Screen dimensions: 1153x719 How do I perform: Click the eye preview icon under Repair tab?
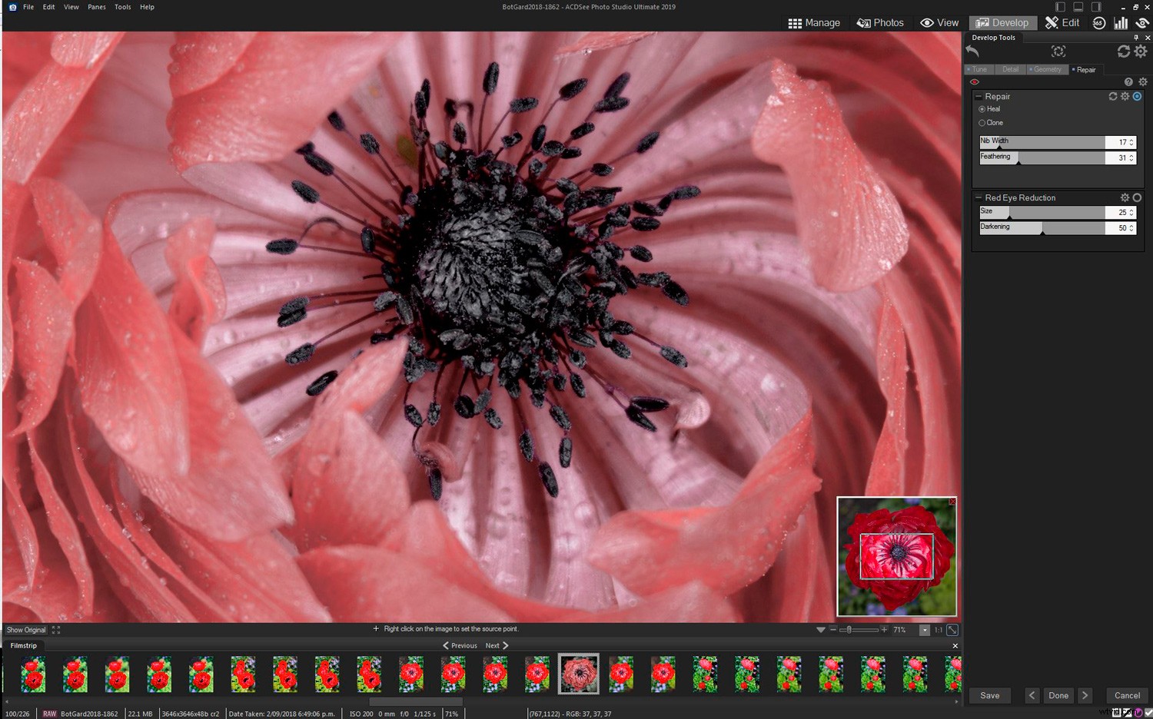975,81
